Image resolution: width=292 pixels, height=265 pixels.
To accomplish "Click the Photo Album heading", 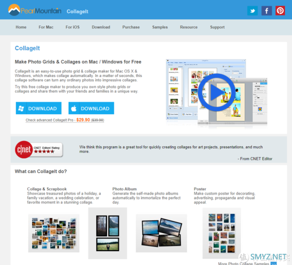I will coord(125,189).
